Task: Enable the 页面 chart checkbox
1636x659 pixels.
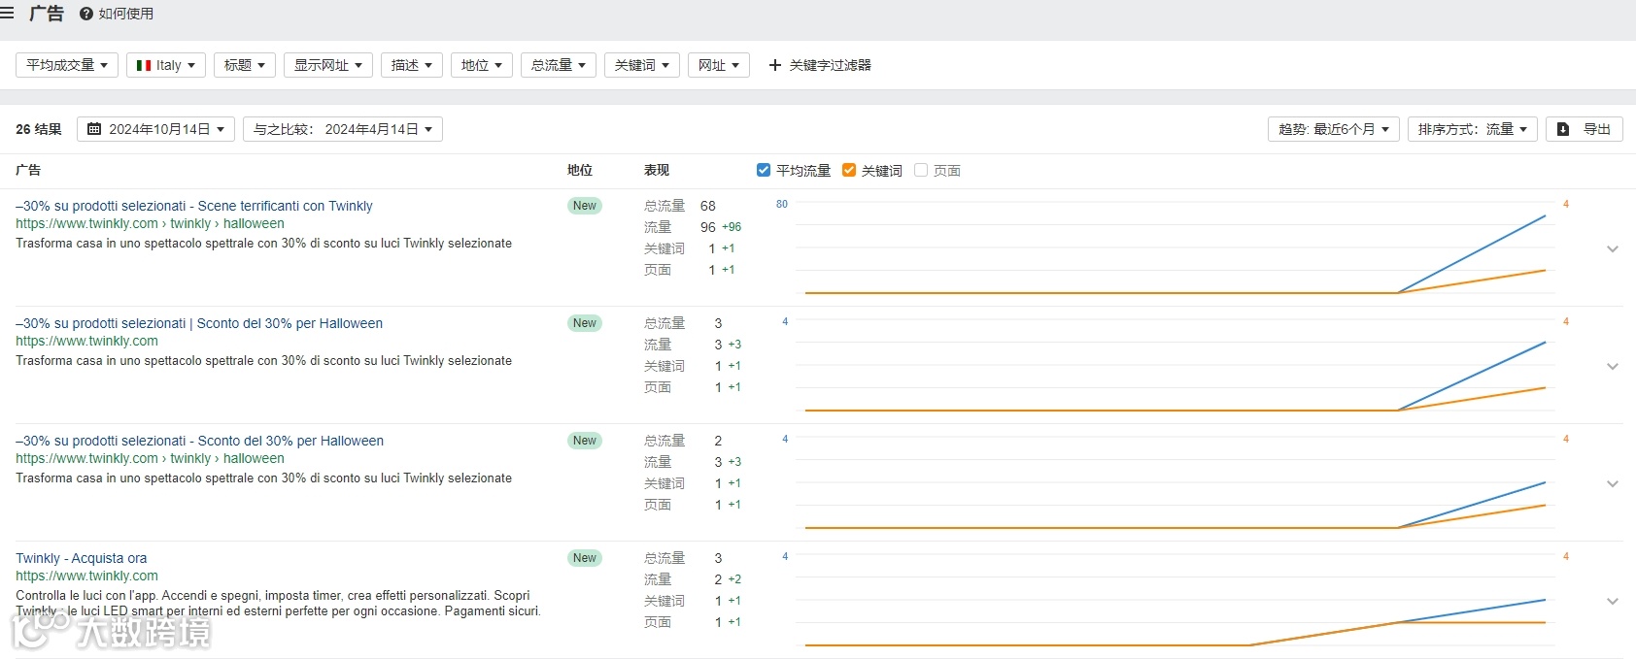Action: [921, 170]
